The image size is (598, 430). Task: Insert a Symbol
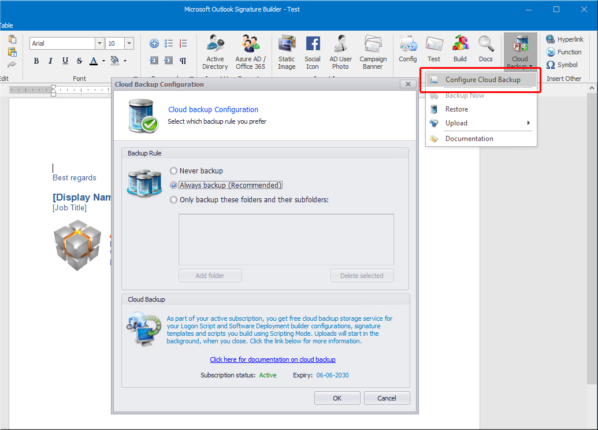click(562, 65)
